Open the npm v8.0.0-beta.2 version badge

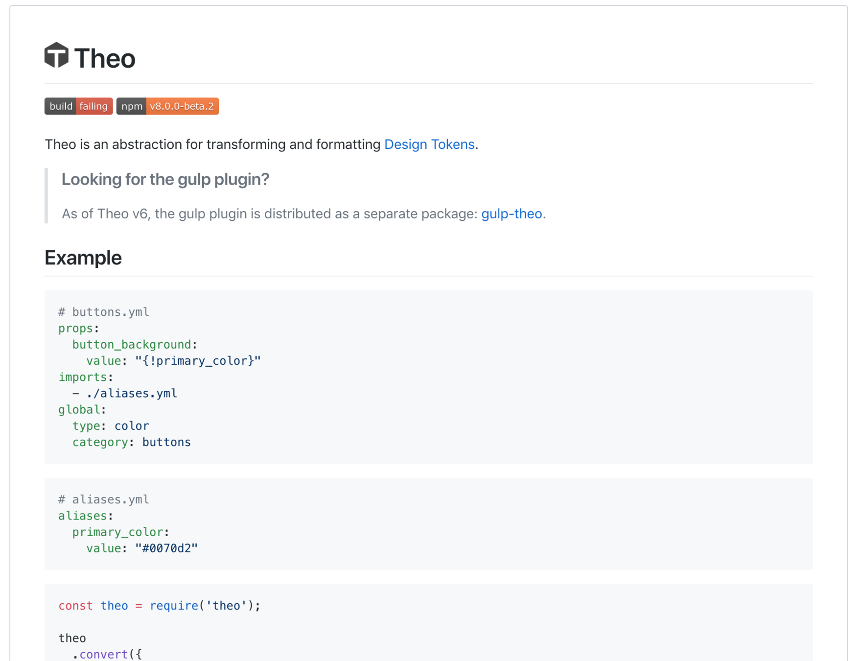(x=167, y=106)
